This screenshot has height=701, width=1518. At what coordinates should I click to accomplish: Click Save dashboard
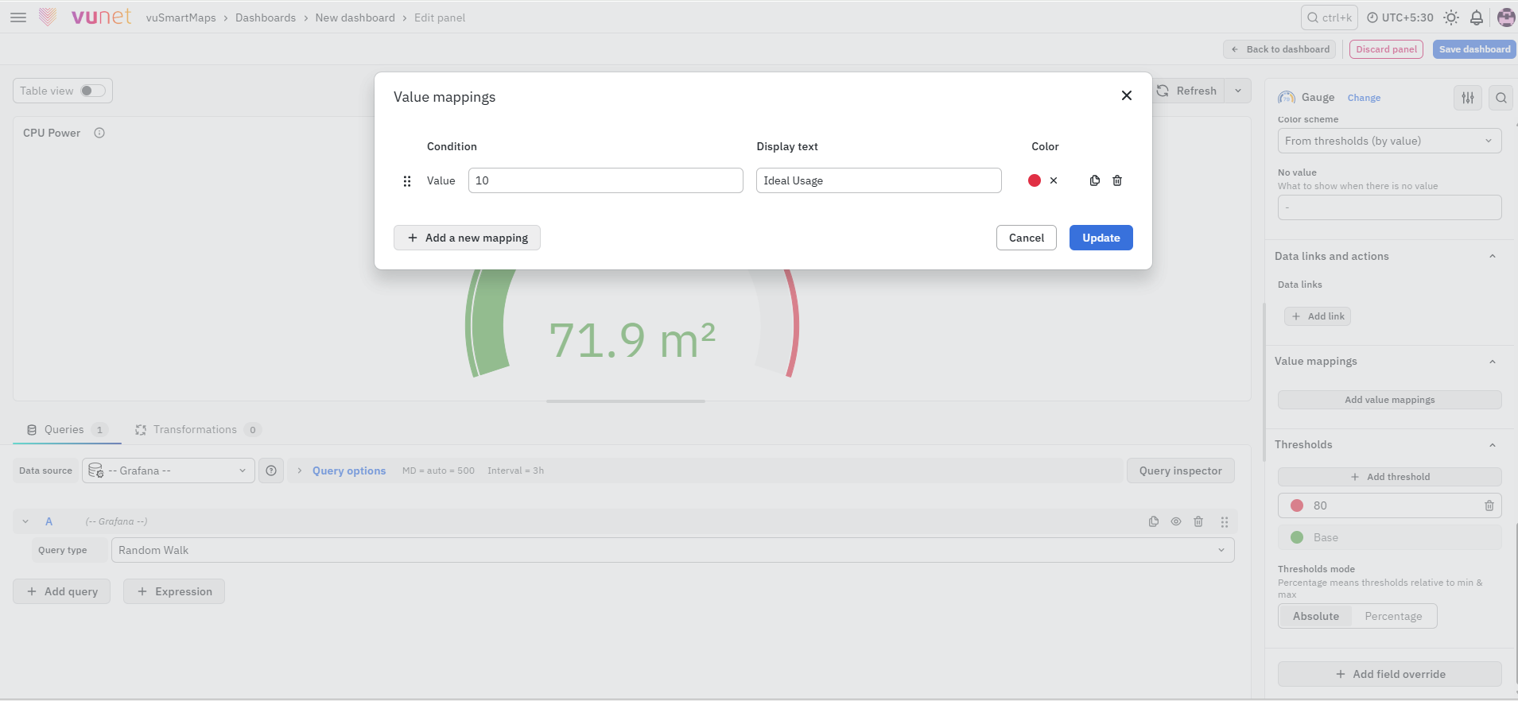(x=1474, y=49)
